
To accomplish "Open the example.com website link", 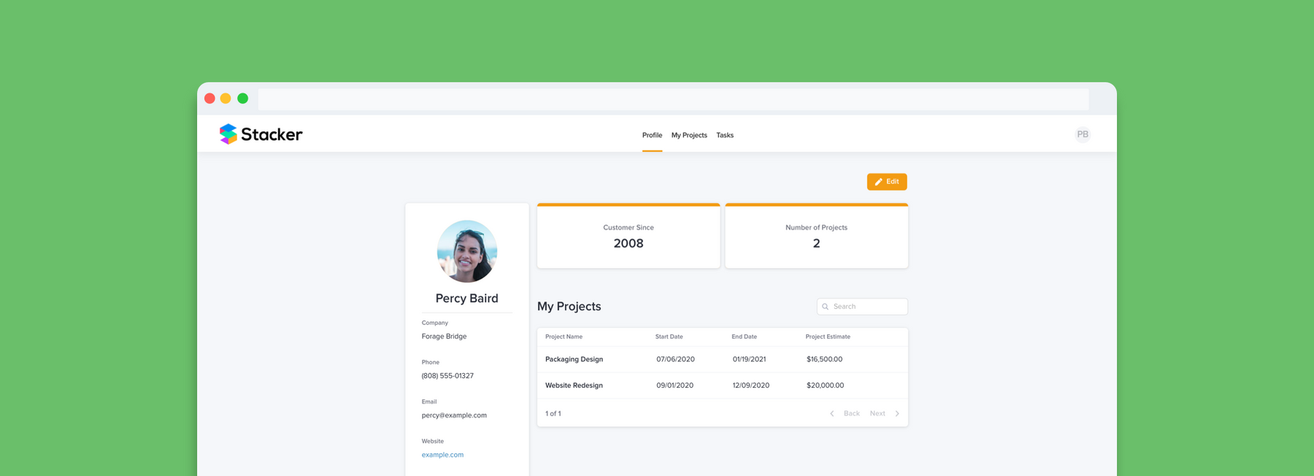I will coord(442,455).
